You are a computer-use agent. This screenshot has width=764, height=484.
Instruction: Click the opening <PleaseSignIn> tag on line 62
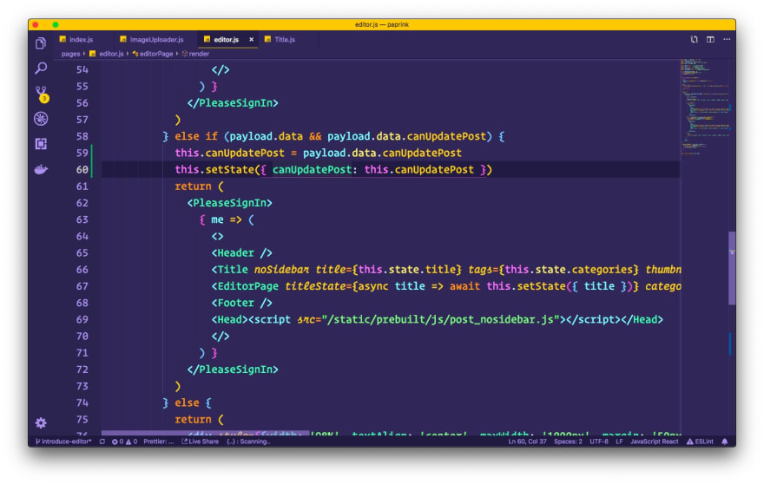click(x=229, y=203)
